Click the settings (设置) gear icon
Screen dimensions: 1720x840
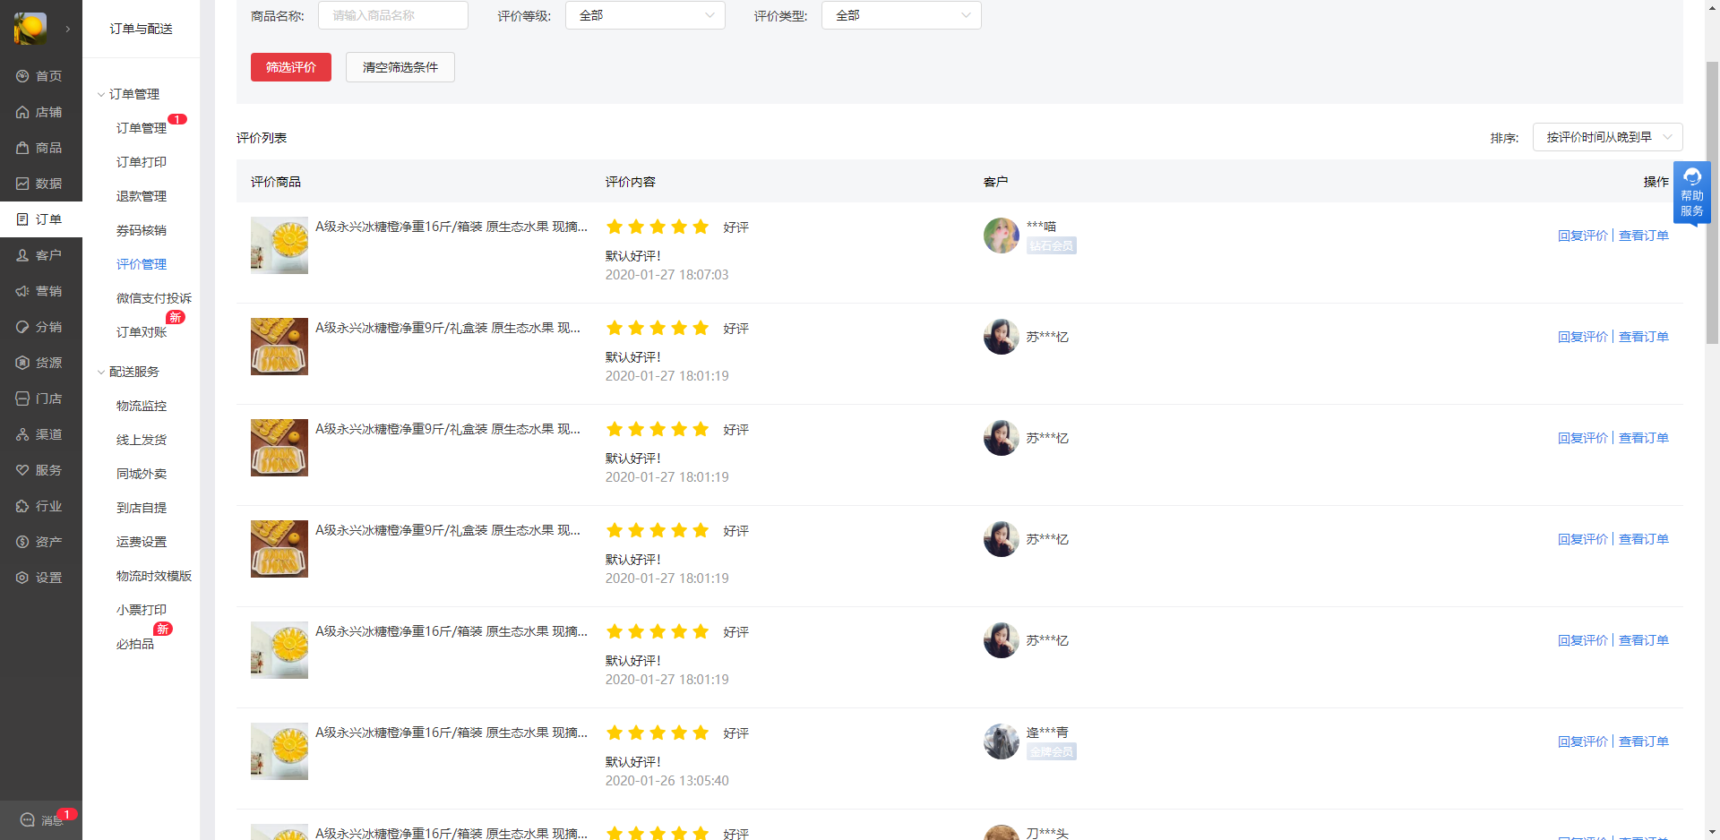pyautogui.click(x=23, y=578)
